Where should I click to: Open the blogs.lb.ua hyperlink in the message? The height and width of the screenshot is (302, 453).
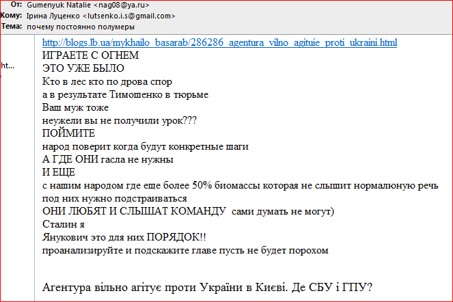[x=219, y=43]
